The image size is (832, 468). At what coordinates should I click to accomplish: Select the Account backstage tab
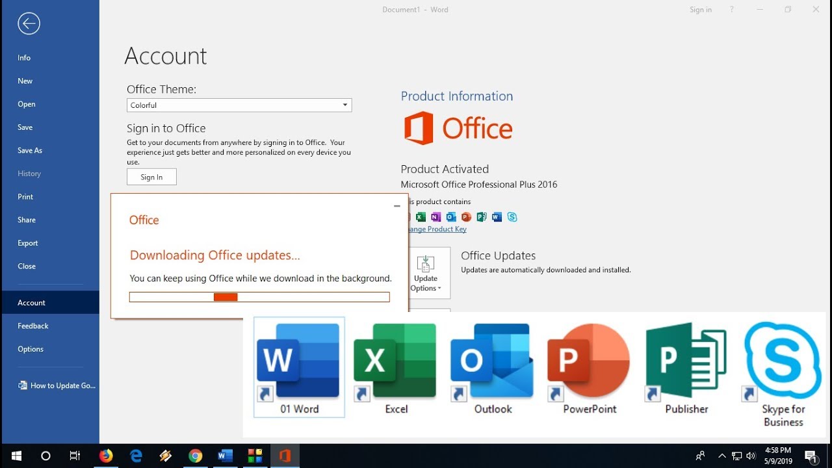[49, 303]
